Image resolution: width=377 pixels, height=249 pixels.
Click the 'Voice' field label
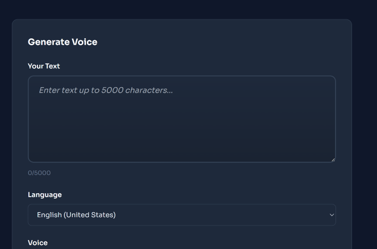tap(38, 243)
